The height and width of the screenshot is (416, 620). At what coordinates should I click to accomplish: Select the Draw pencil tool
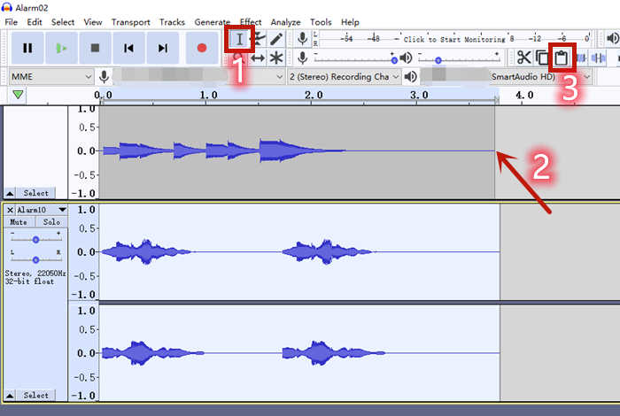click(276, 39)
